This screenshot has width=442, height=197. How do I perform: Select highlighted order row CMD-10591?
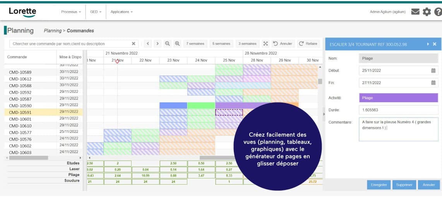pos(44,113)
